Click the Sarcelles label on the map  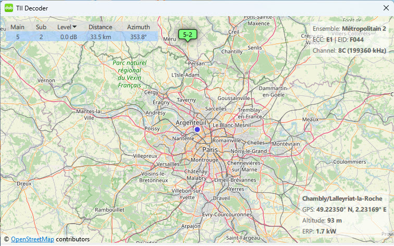pyautogui.click(x=216, y=108)
